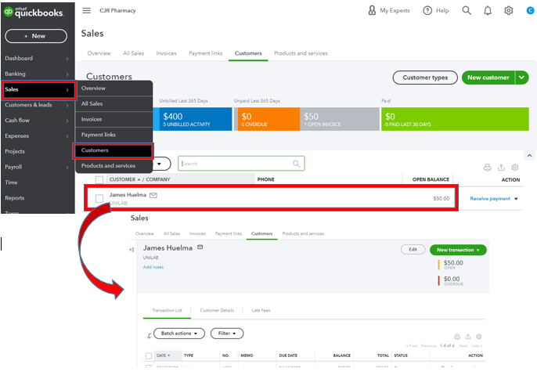Choose Products and services in flyout
The width and height of the screenshot is (537, 386).
[x=114, y=166]
